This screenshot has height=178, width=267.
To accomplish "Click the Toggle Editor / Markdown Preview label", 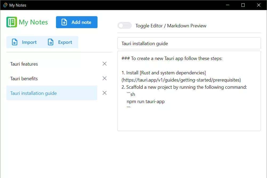I will pyautogui.click(x=171, y=26).
